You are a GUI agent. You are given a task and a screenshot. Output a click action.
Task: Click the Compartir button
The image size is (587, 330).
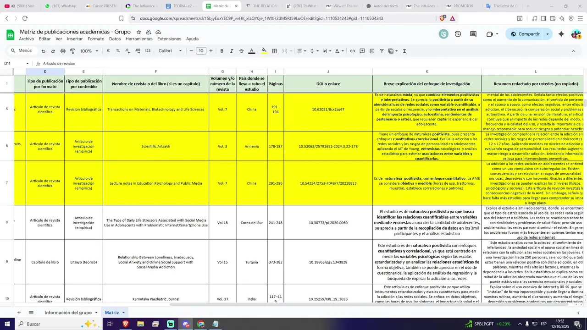[x=525, y=34]
